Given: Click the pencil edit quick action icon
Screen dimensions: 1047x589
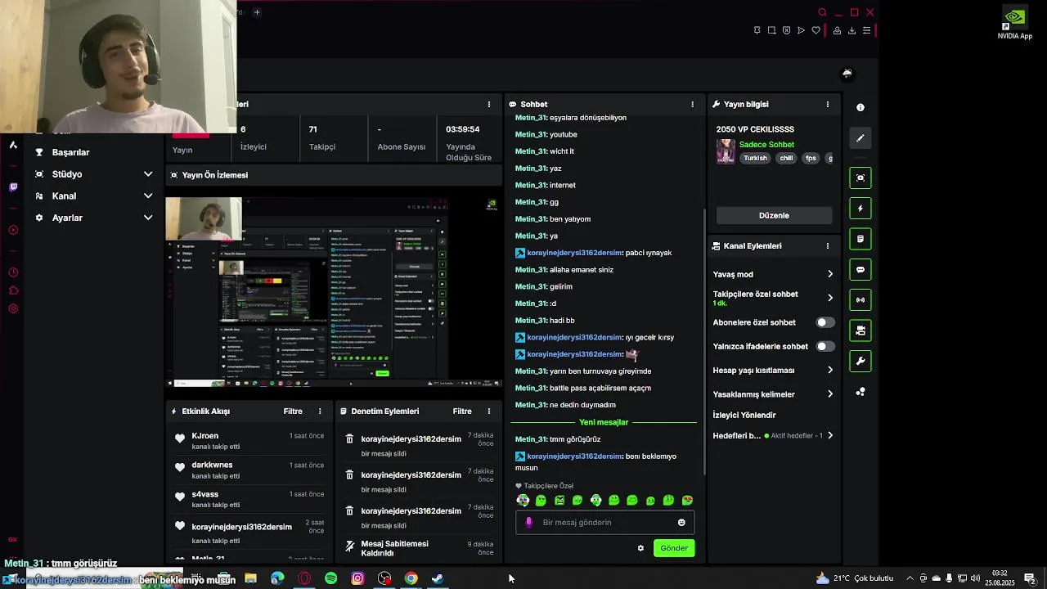Looking at the screenshot, I should pos(860,138).
